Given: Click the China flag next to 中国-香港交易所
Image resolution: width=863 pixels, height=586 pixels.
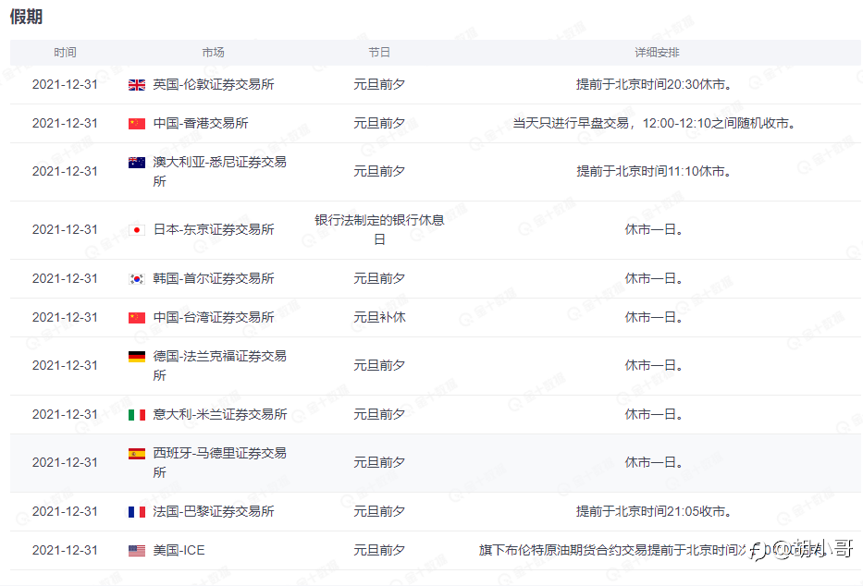Looking at the screenshot, I should coord(137,124).
